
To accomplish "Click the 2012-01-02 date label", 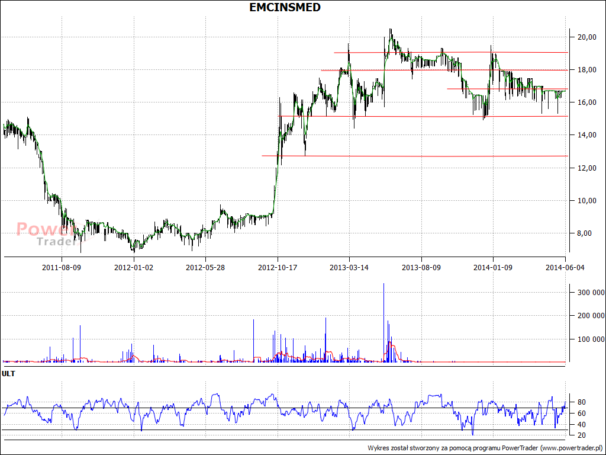I will click(133, 267).
